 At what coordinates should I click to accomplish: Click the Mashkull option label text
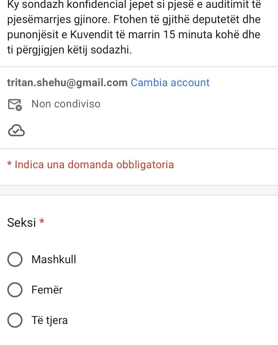(x=54, y=259)
